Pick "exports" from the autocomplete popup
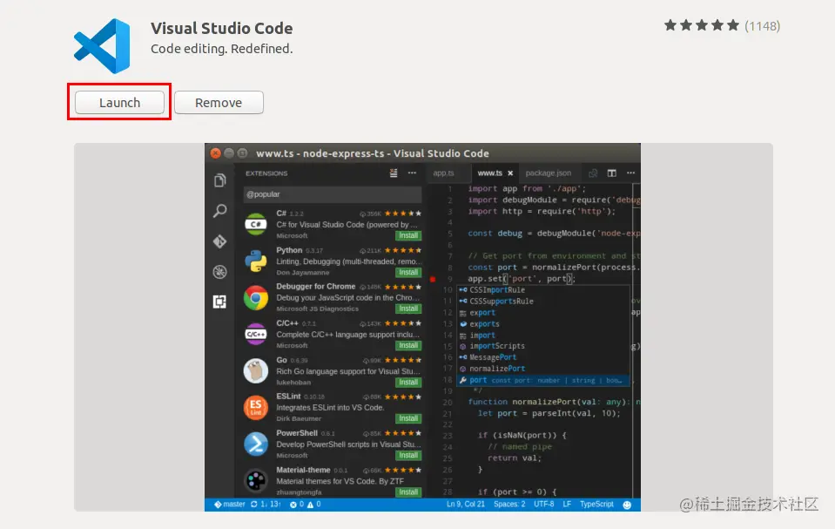 click(543, 324)
